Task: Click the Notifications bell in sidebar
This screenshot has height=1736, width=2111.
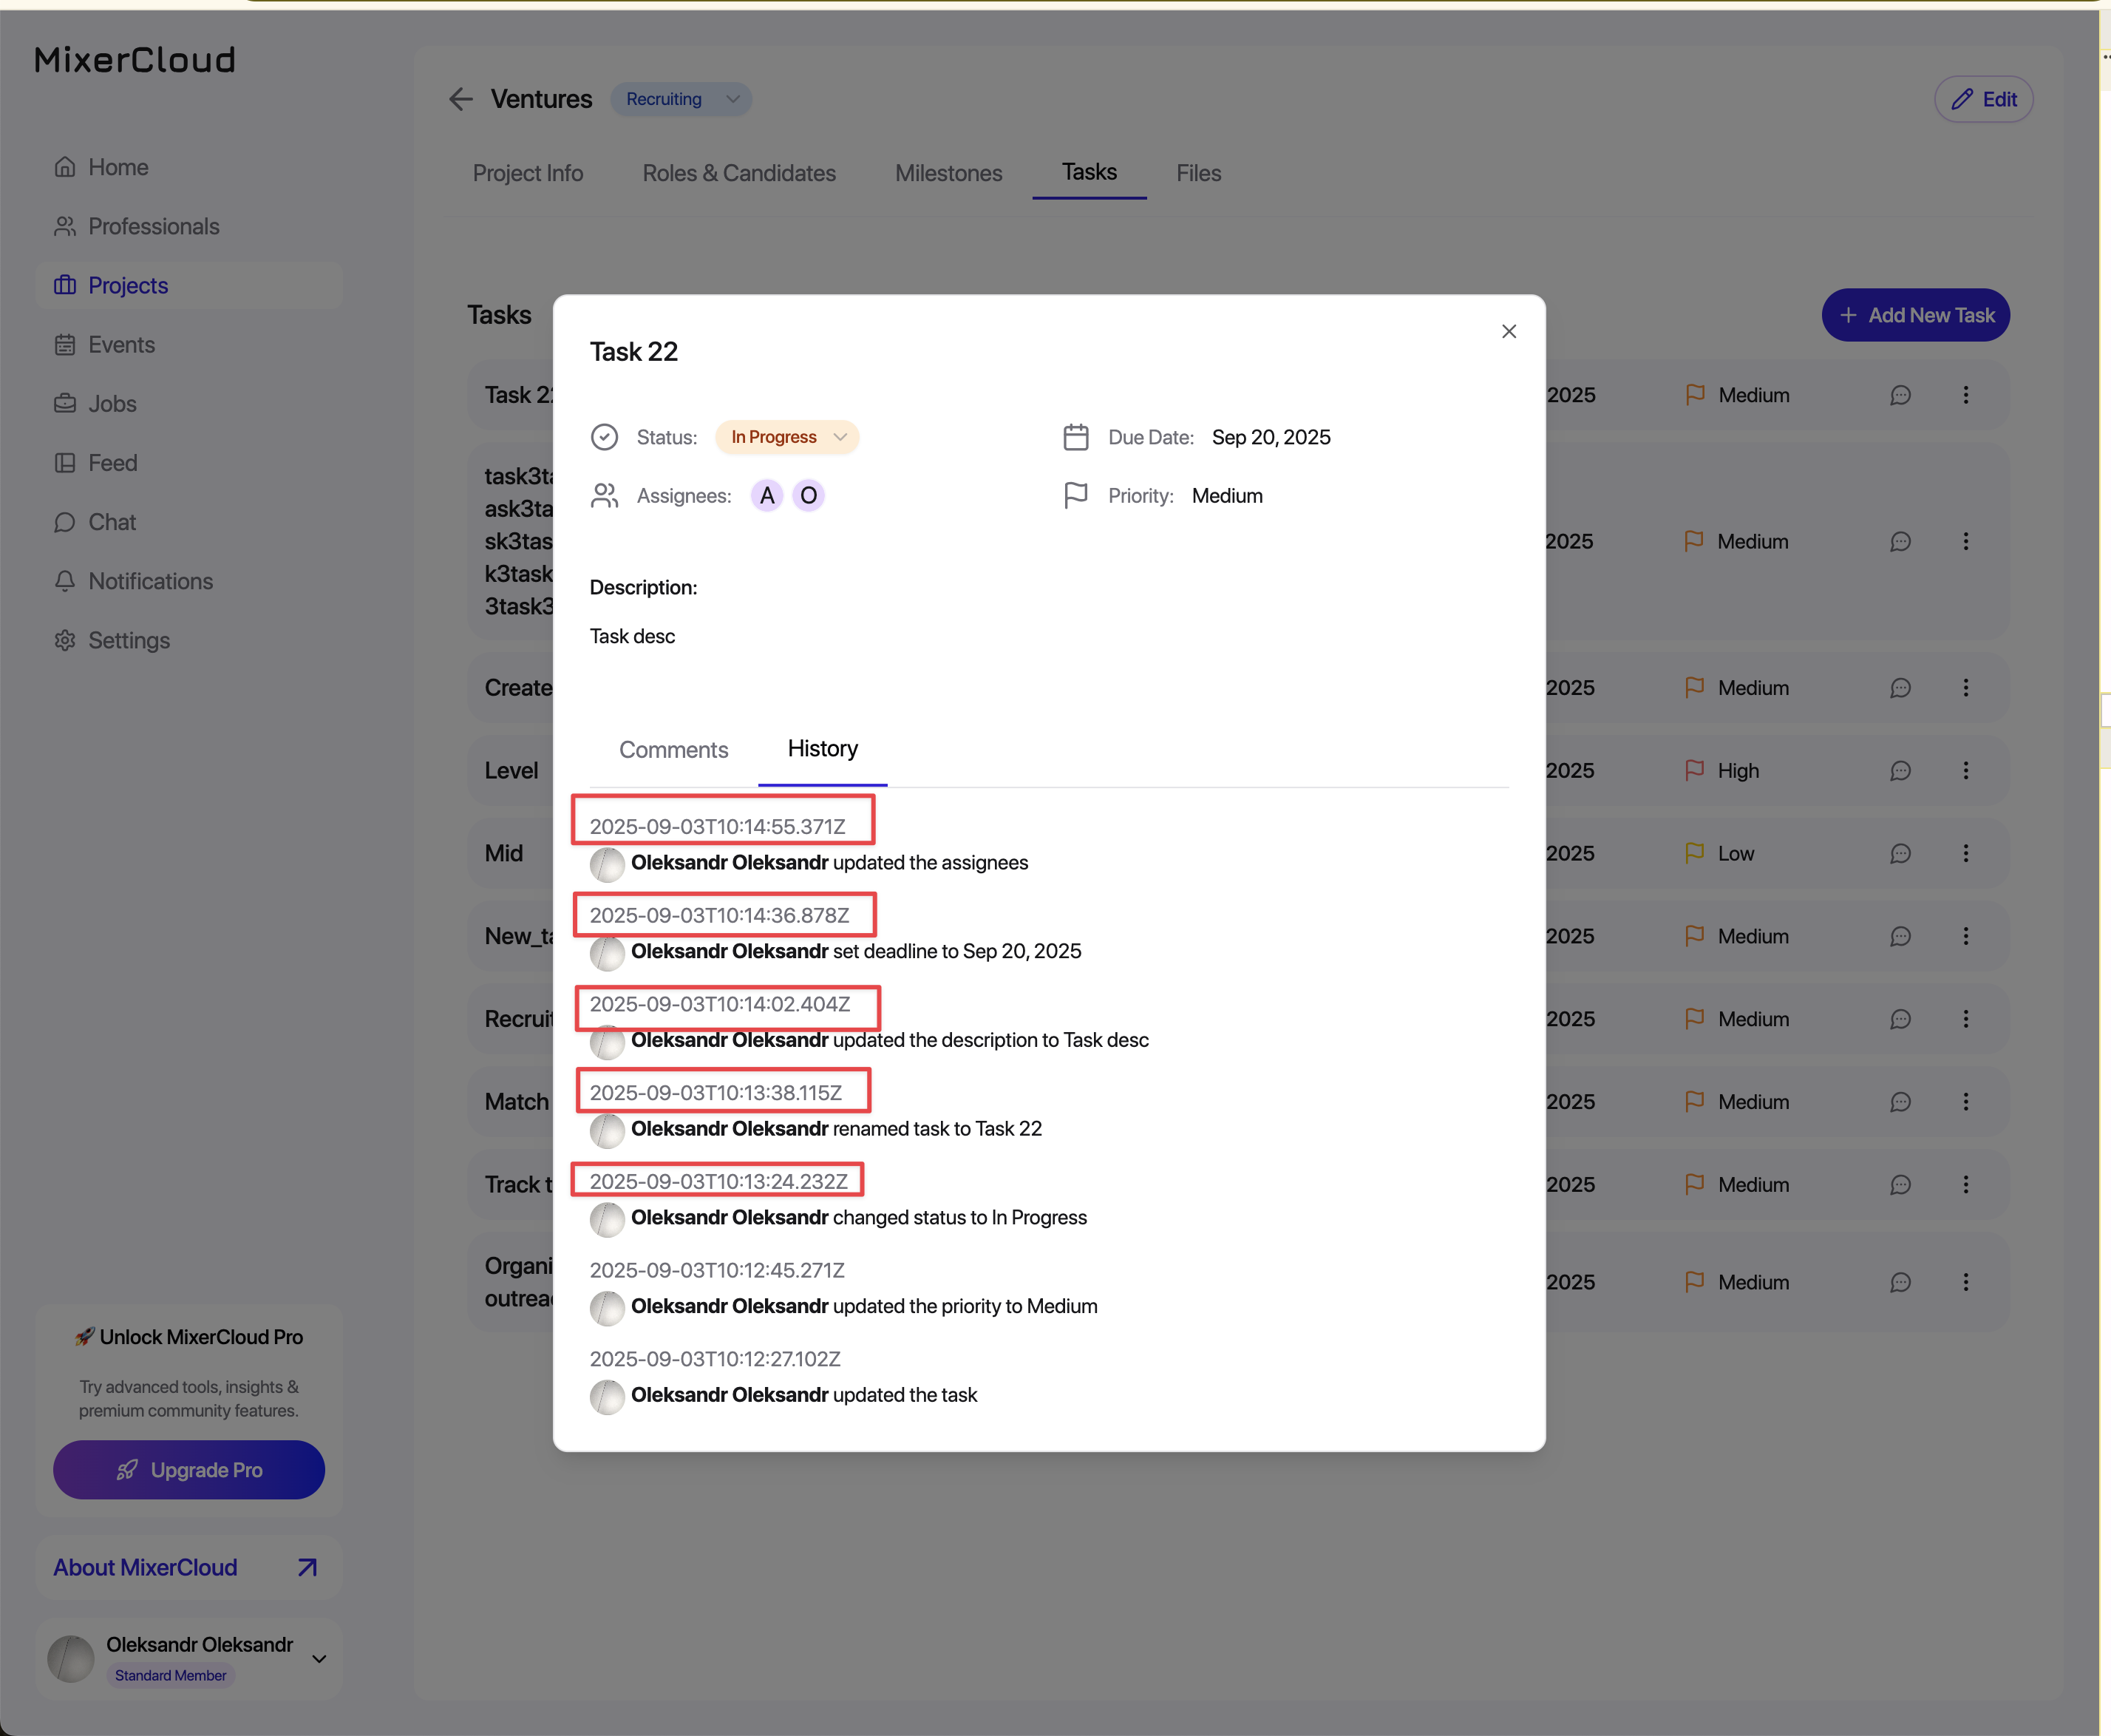Action: [x=65, y=581]
